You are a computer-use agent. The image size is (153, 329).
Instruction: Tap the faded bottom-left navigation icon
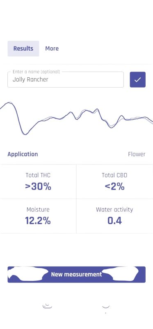click(x=47, y=306)
